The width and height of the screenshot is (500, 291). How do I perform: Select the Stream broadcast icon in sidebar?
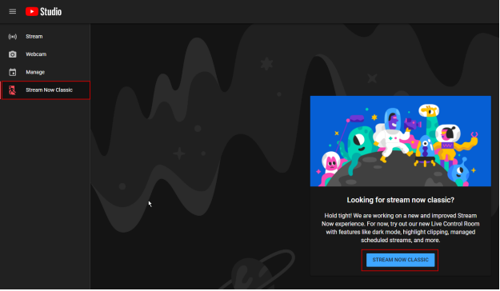coord(13,37)
